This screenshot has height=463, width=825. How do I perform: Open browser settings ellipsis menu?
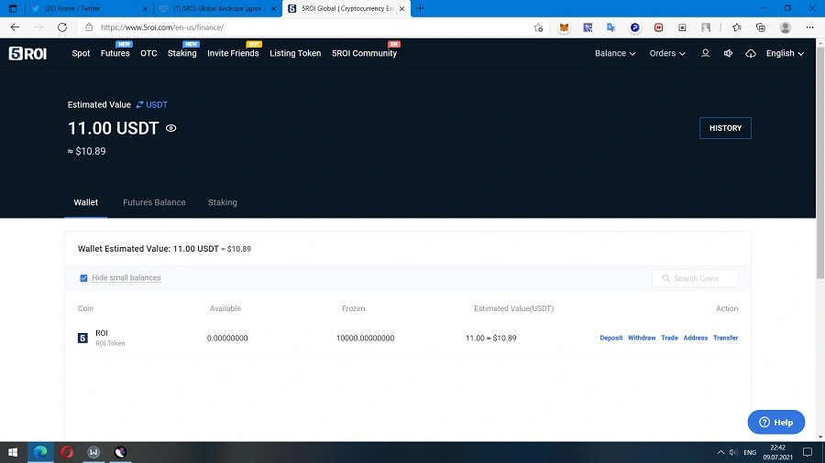(809, 27)
